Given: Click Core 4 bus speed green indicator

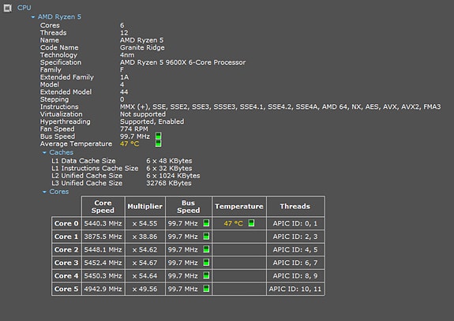Looking at the screenshot, I should click(206, 275).
